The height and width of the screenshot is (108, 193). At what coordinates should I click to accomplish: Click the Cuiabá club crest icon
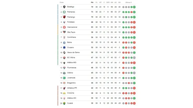click(x=64, y=103)
